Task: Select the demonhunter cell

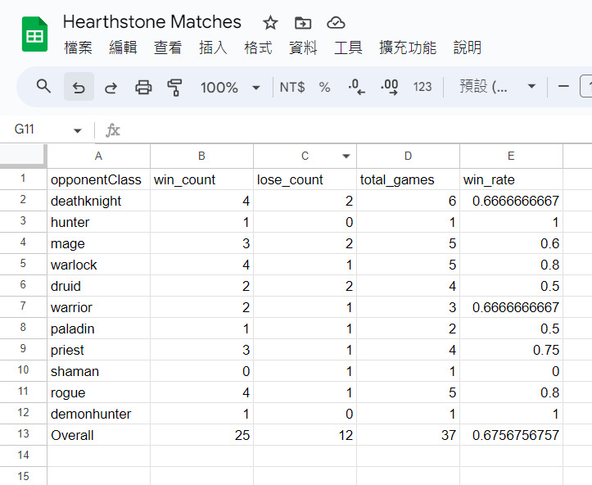Action: pos(98,414)
